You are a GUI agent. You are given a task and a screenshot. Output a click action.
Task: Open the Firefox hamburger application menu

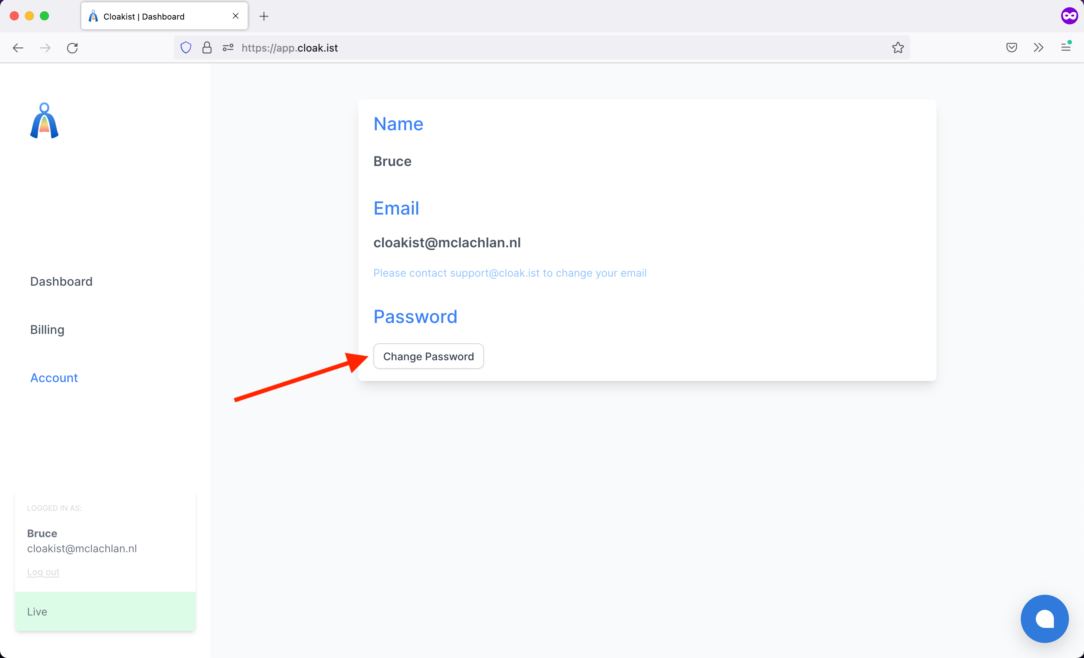[1066, 47]
